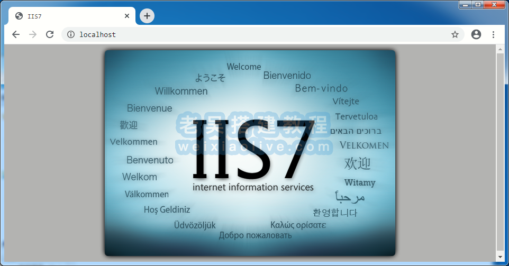Open a new tab with plus button
The width and height of the screenshot is (509, 266).
(x=147, y=16)
